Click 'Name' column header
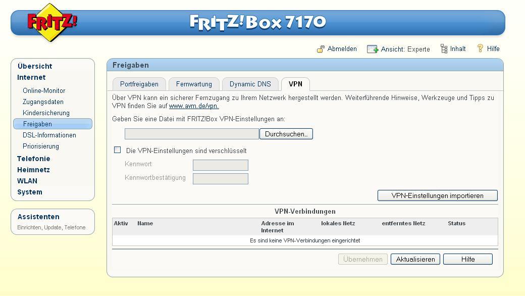Image resolution: width=525 pixels, height=296 pixels. (x=145, y=223)
